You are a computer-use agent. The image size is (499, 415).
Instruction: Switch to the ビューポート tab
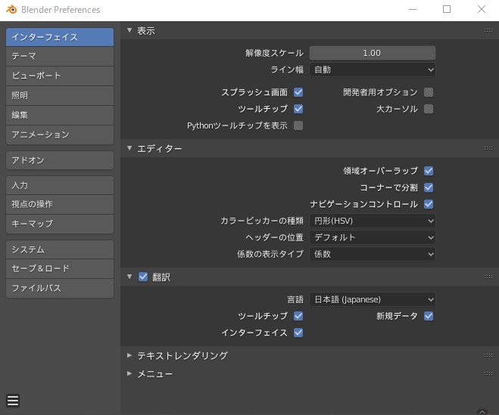(60, 76)
